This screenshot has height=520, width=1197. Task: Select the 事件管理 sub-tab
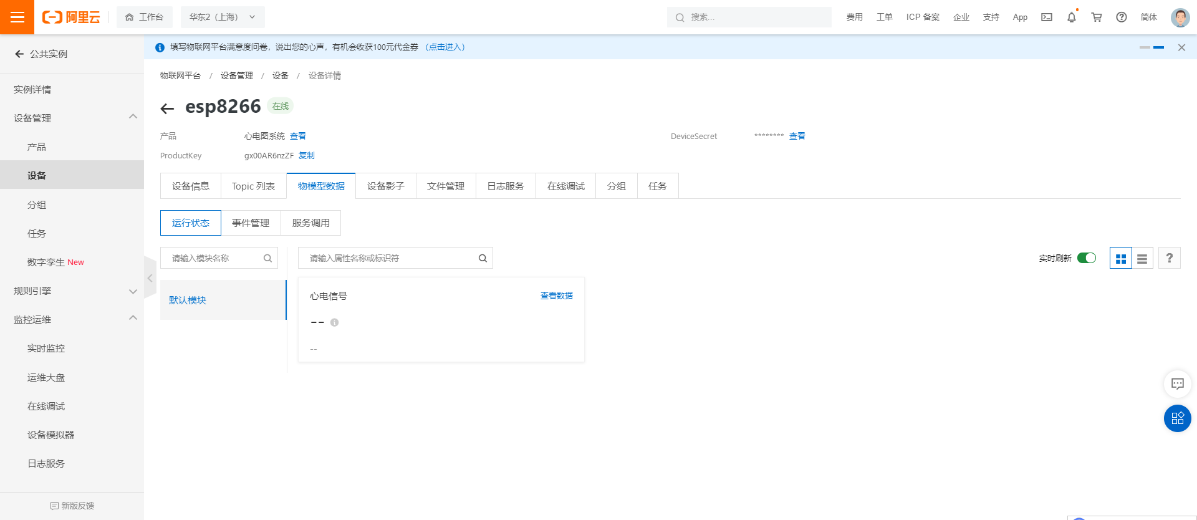pos(251,223)
